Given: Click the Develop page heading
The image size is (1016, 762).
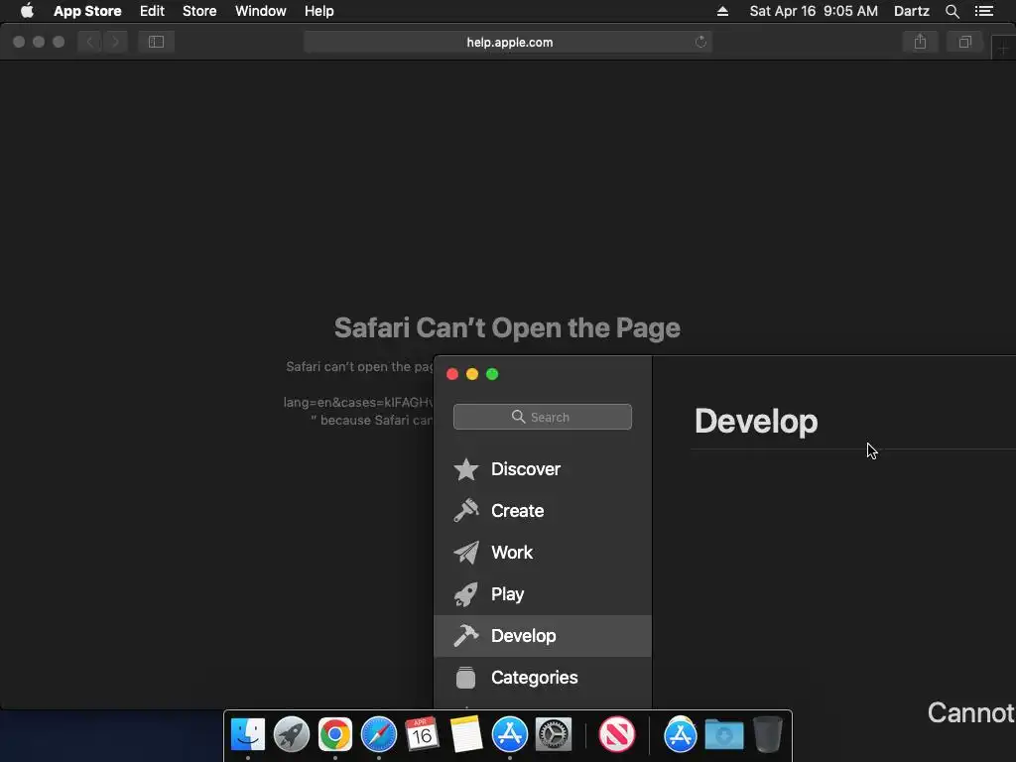Looking at the screenshot, I should click(756, 421).
